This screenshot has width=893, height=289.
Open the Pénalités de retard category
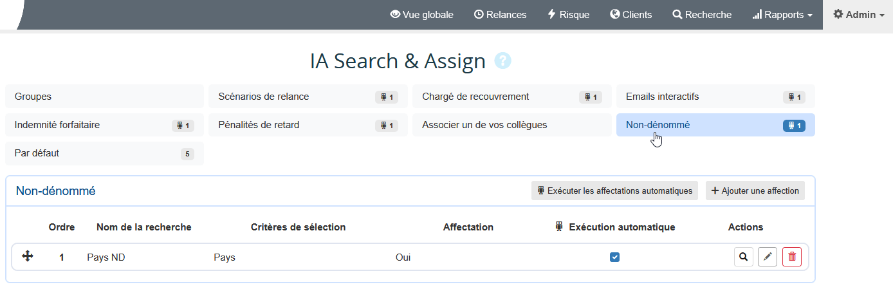coord(308,125)
